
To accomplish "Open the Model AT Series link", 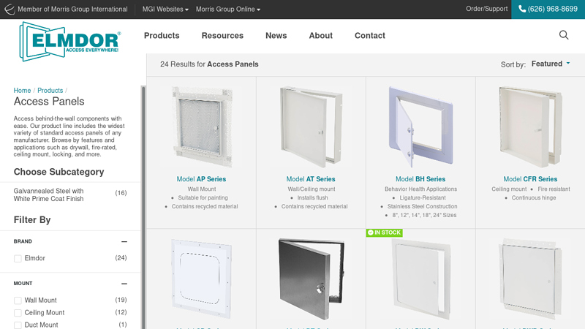I will pyautogui.click(x=311, y=179).
